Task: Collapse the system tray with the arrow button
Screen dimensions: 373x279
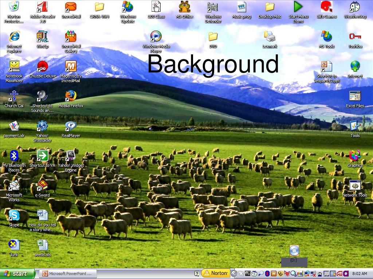Action: point(234,274)
